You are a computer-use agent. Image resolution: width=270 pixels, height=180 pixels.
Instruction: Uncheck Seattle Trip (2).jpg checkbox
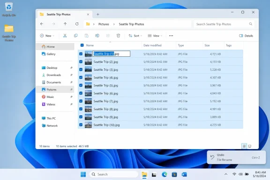click(81, 62)
